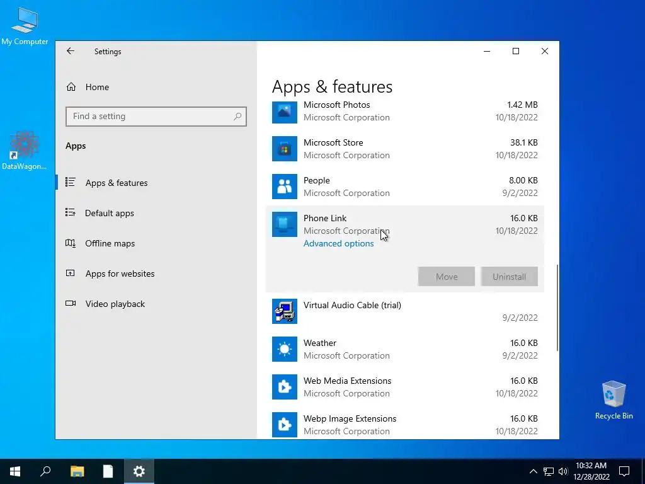Maximize the Settings window
Image resolution: width=645 pixels, height=484 pixels.
tap(516, 51)
